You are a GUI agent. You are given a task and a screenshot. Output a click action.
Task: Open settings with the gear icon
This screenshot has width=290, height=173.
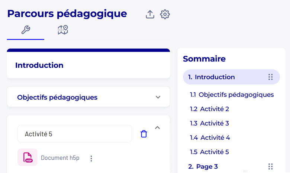165,14
